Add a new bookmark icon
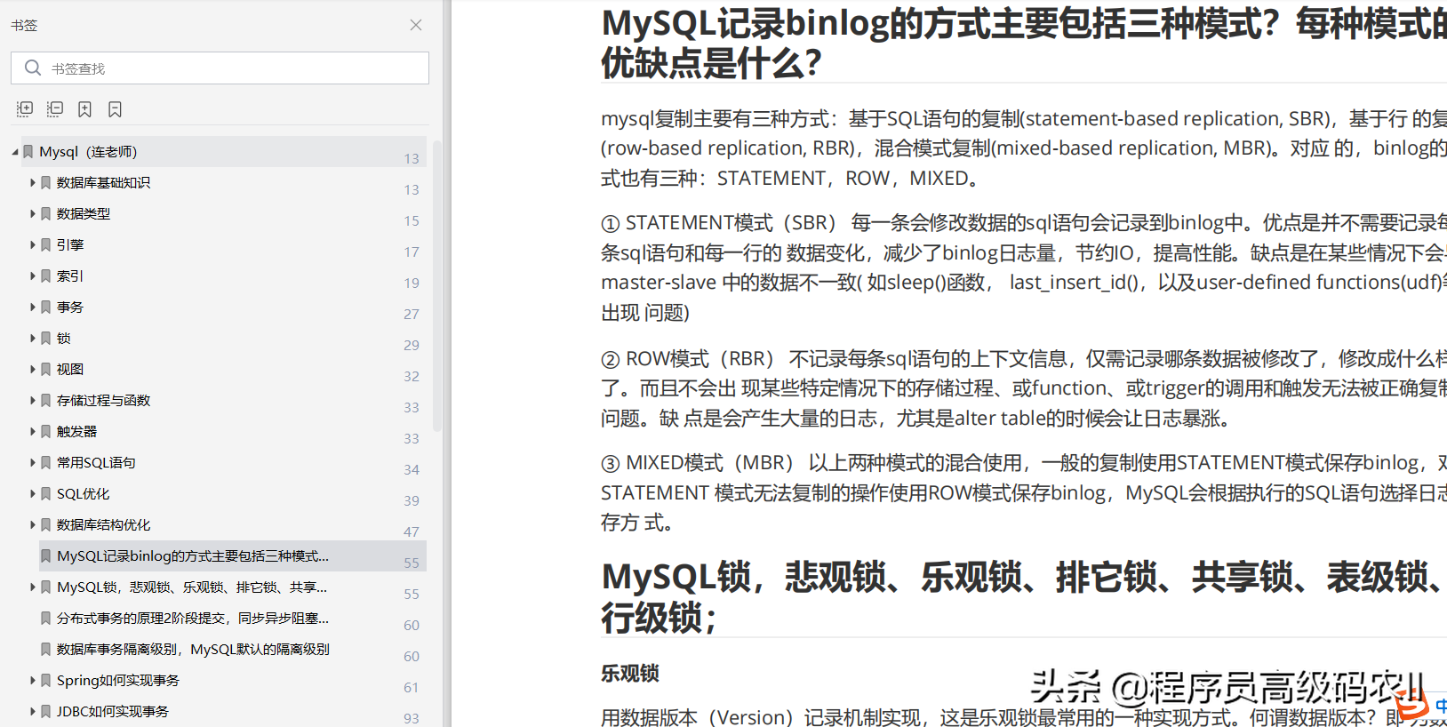 click(84, 109)
